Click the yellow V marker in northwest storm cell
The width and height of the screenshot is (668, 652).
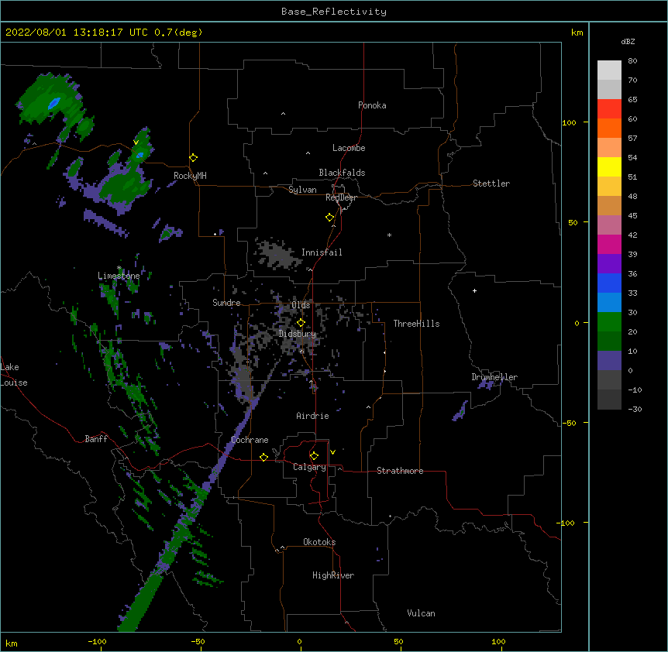click(x=136, y=142)
